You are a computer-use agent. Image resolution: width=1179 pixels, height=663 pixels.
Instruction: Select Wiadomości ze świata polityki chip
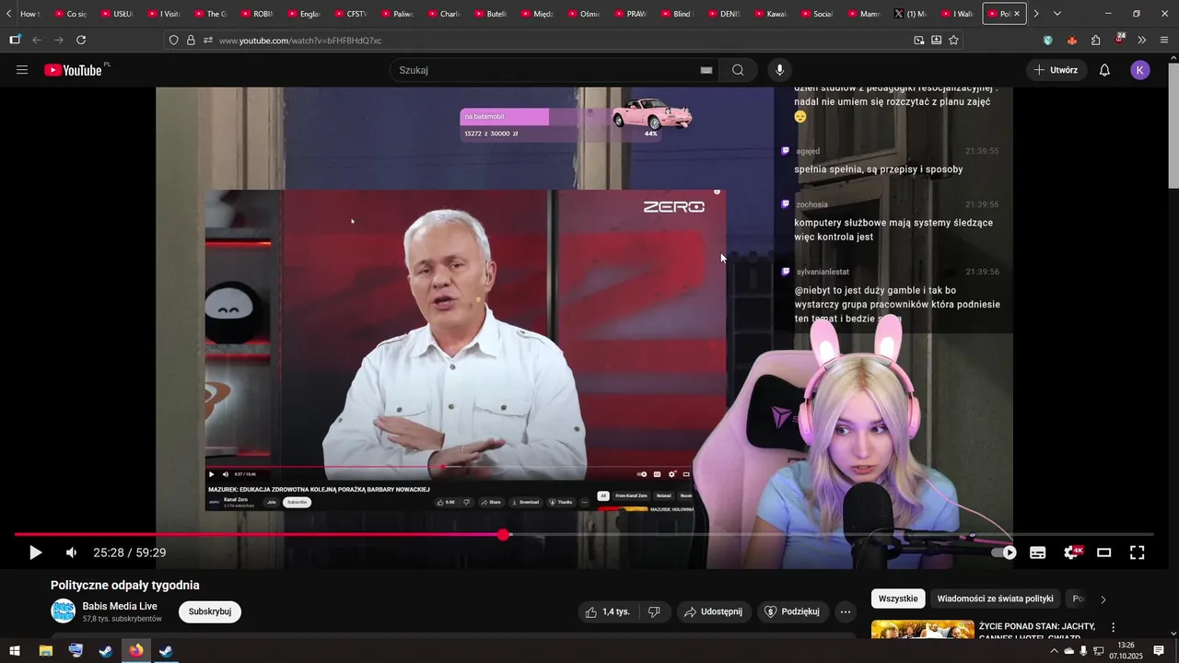click(995, 599)
